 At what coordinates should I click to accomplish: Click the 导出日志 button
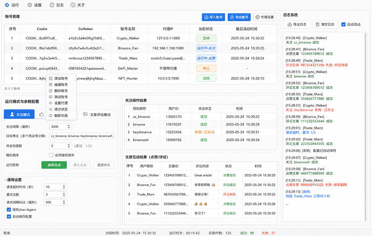click(297, 24)
